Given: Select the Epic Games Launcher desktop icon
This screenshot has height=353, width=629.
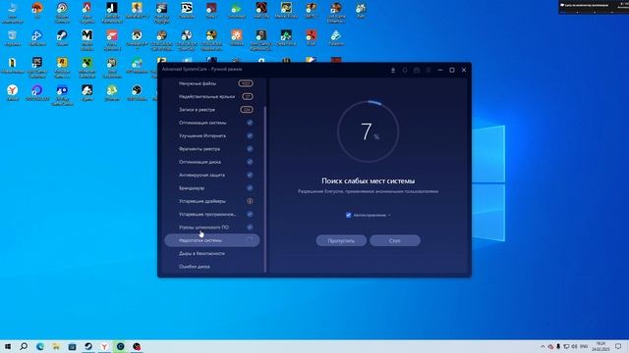Looking at the screenshot, I should pyautogui.click(x=37, y=67).
